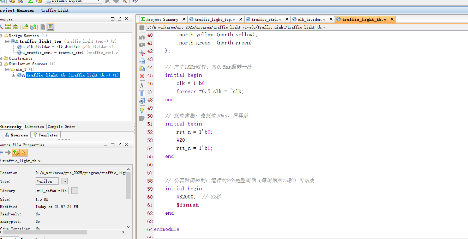
Task: Click endmodule on line 64
Action: 167,229
